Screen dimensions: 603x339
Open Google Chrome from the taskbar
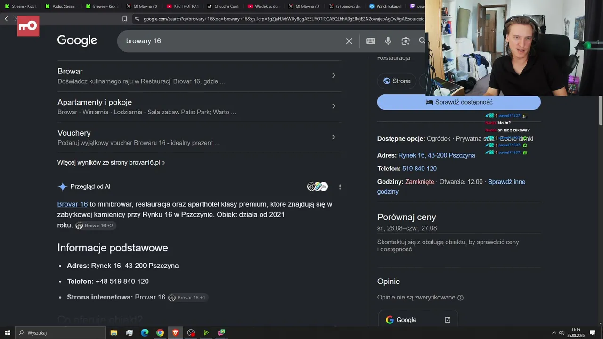click(160, 333)
